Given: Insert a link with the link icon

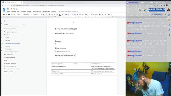Looking at the screenshot, I should pos(66,14).
